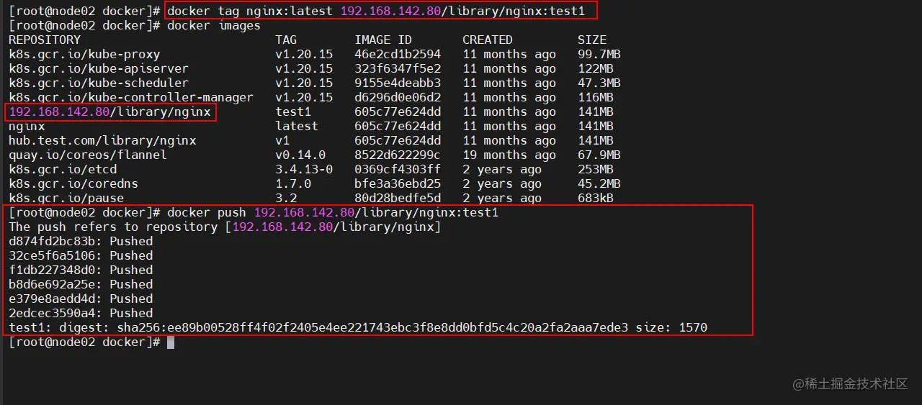Click image ID 0369cf4303ff
The image size is (922, 405).
(398, 169)
